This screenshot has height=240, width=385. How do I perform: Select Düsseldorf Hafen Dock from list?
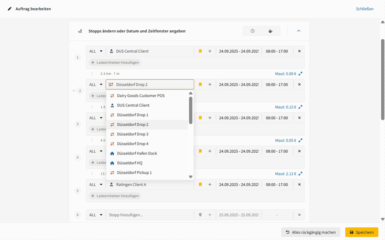pyautogui.click(x=137, y=153)
